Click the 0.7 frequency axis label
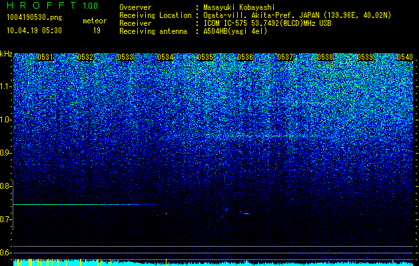419x266 pixels. coord(5,219)
